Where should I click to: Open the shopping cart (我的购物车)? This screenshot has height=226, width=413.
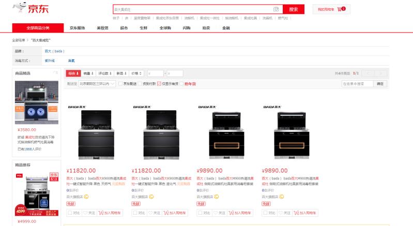click(x=331, y=9)
